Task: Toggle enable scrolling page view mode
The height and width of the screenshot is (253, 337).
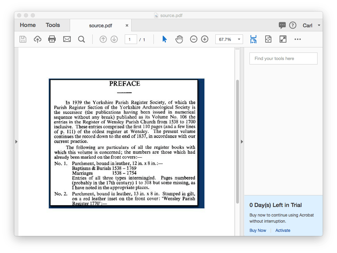Action: tap(253, 39)
